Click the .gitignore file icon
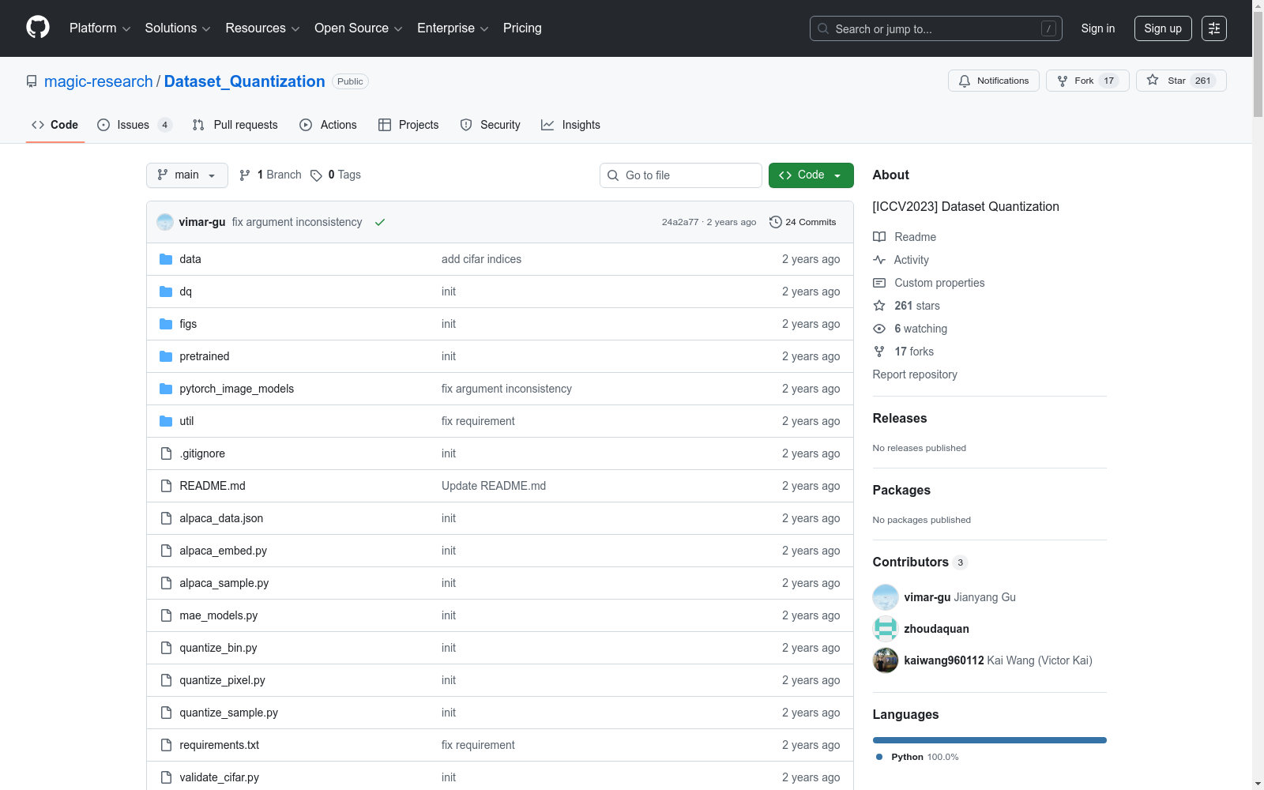The width and height of the screenshot is (1264, 790). tap(166, 453)
